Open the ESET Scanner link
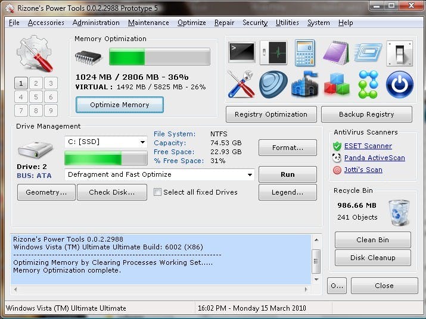 click(x=368, y=146)
